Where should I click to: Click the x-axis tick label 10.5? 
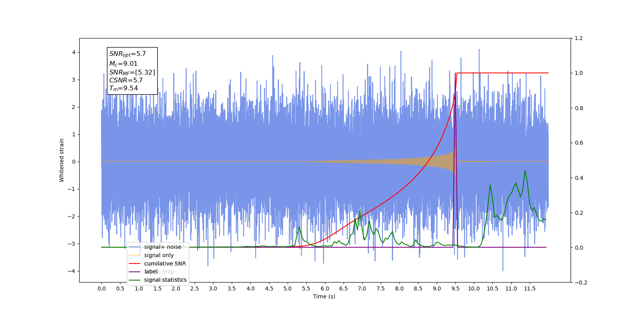point(493,288)
